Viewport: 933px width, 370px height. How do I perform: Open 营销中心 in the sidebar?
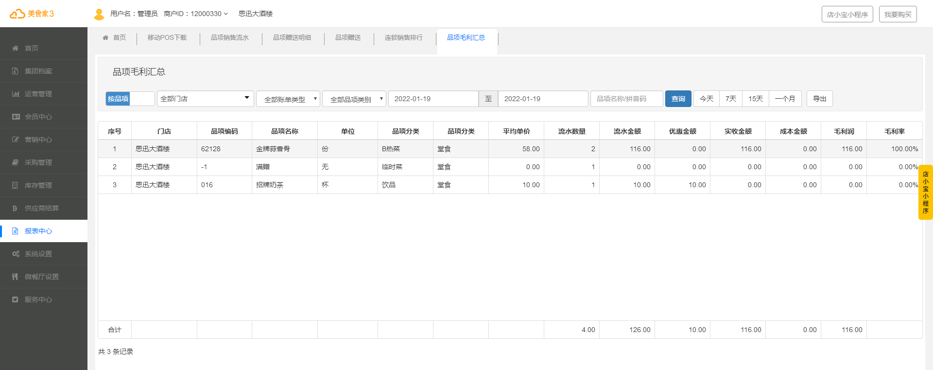coord(44,140)
